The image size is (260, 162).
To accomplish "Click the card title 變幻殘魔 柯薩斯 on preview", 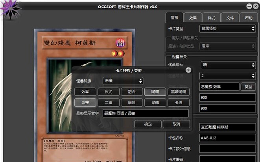I will [70, 43].
